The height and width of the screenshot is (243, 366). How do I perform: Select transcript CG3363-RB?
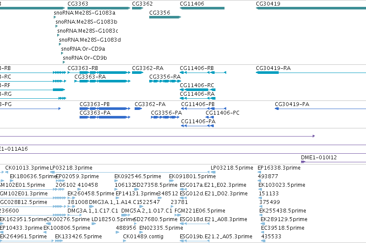pos(99,73)
